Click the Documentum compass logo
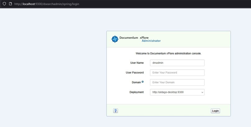251x127 pixels. (x=114, y=39)
